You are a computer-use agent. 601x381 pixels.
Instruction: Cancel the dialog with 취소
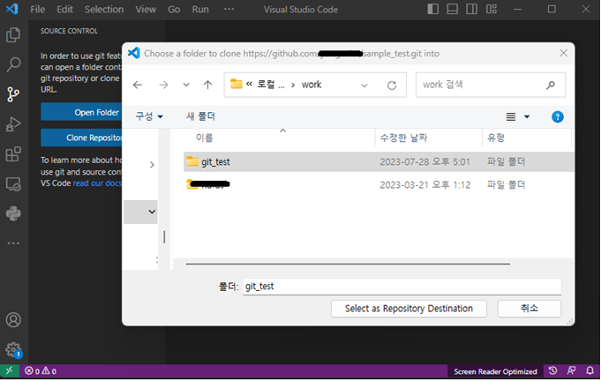529,309
